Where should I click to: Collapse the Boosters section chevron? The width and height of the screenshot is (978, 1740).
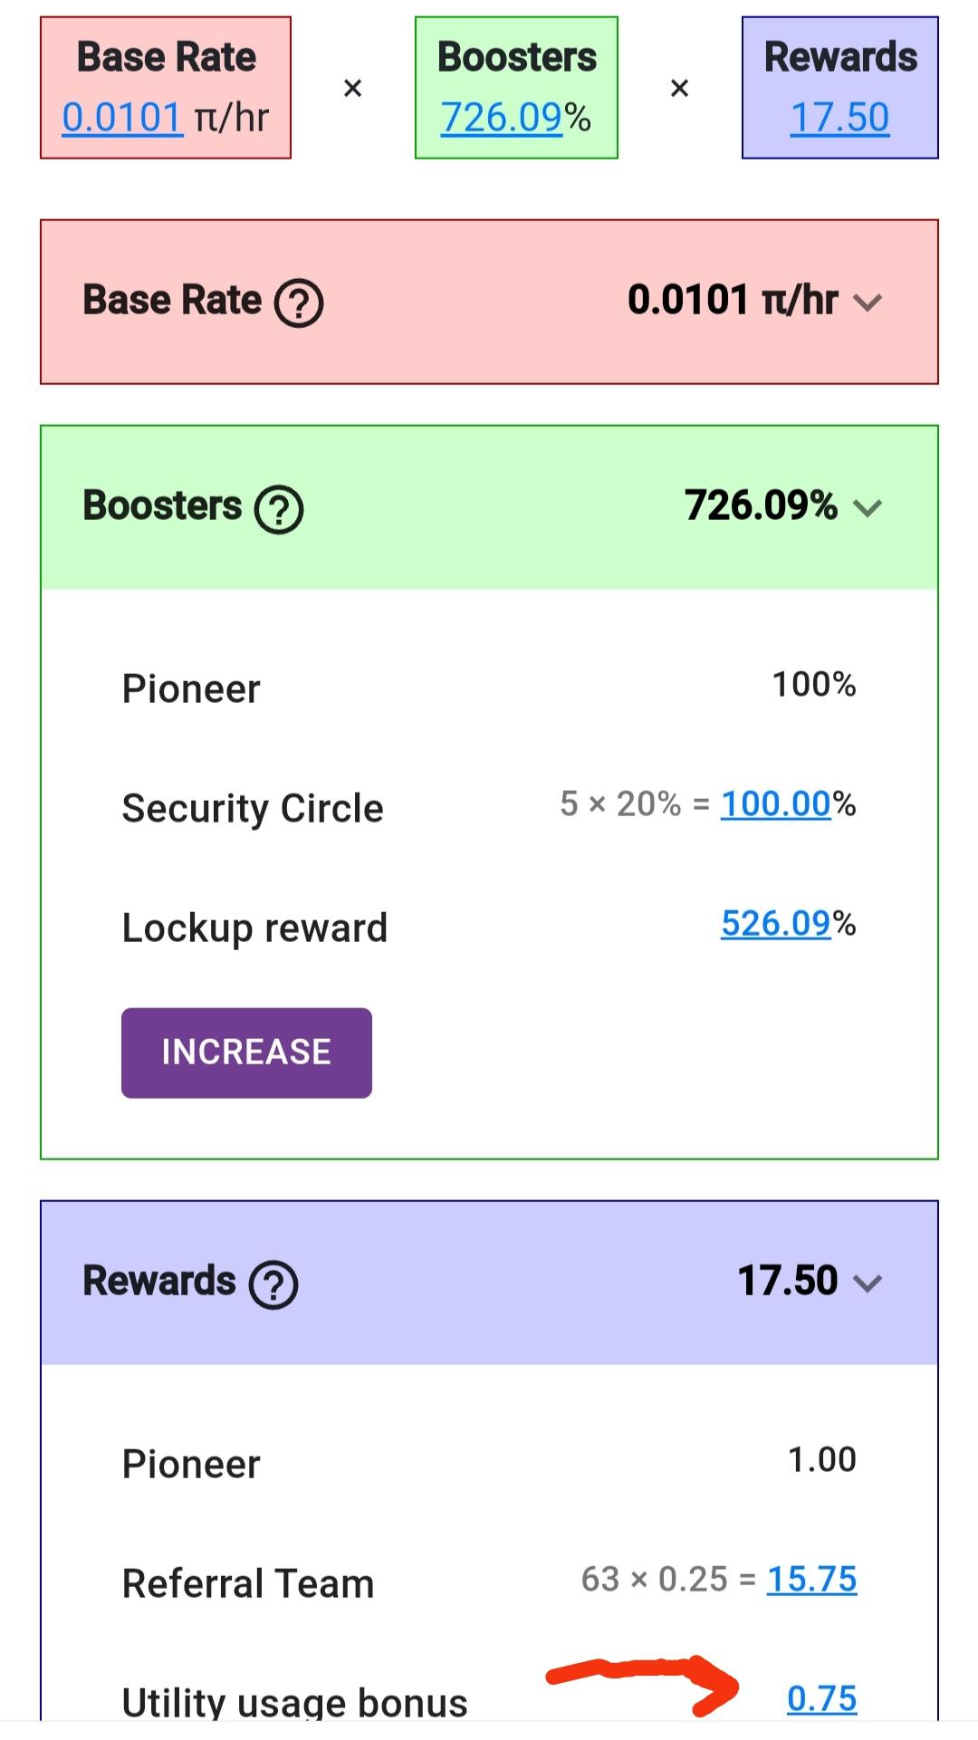(x=868, y=508)
